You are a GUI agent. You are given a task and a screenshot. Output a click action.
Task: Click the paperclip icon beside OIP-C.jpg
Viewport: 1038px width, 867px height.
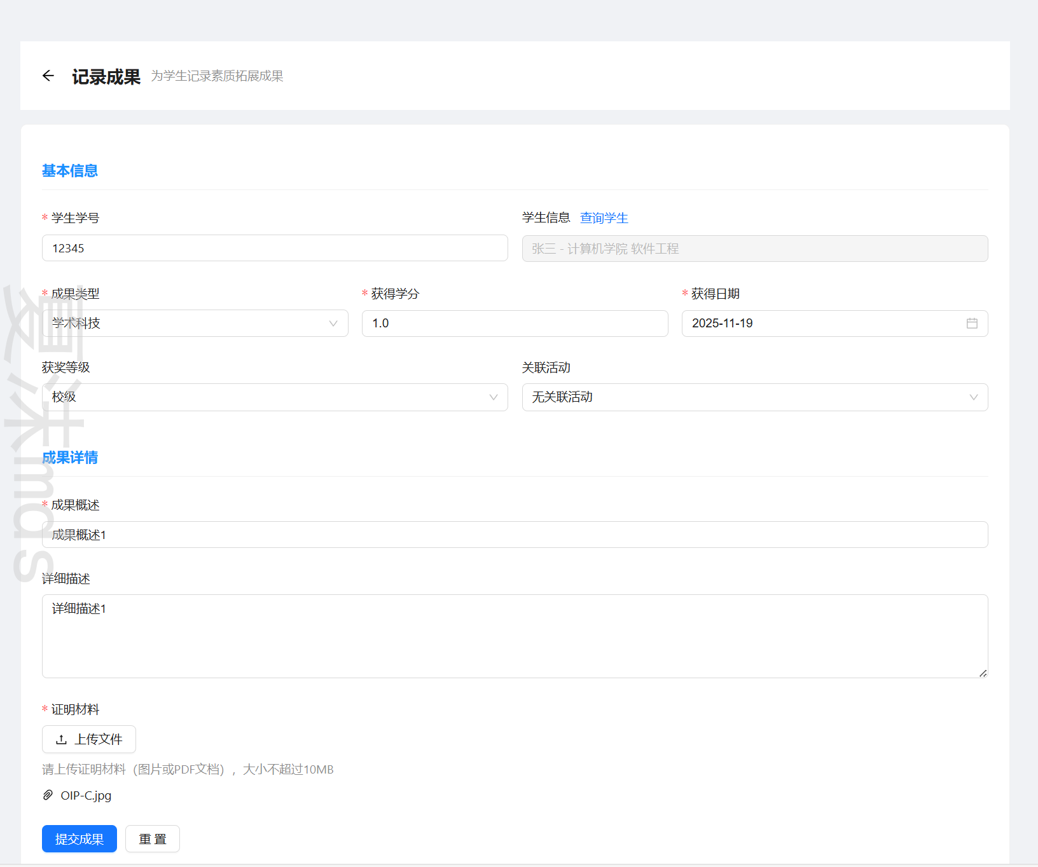(48, 795)
